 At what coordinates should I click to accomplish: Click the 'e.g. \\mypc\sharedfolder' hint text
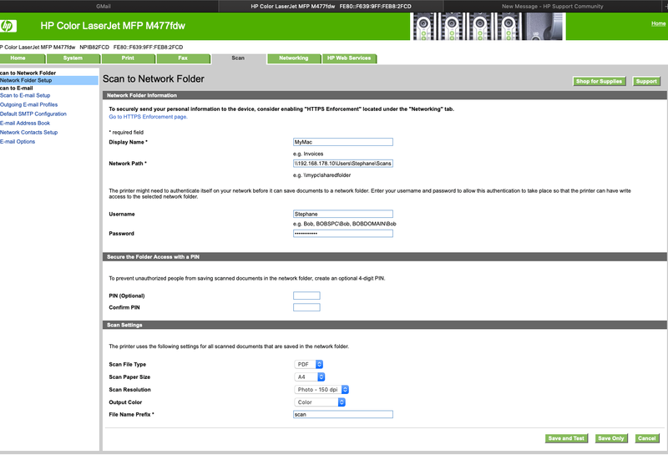point(322,175)
